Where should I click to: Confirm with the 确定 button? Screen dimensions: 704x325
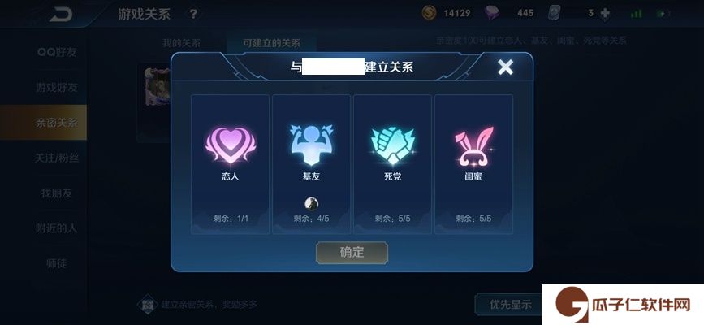click(x=352, y=252)
